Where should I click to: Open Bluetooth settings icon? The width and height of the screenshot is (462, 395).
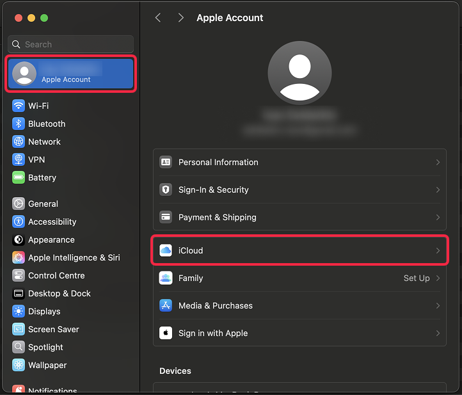19,124
